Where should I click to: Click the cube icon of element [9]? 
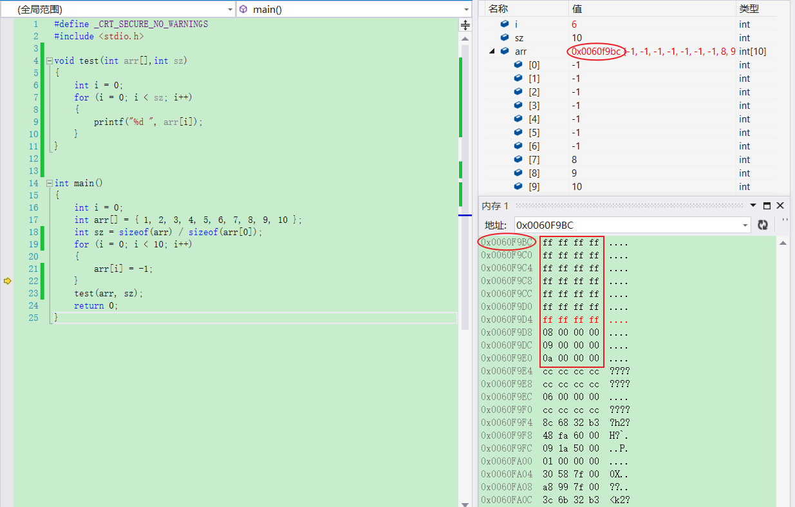tap(518, 186)
